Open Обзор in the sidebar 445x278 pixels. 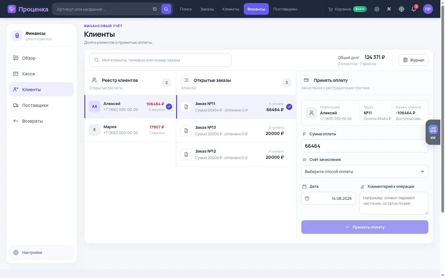(x=41, y=58)
